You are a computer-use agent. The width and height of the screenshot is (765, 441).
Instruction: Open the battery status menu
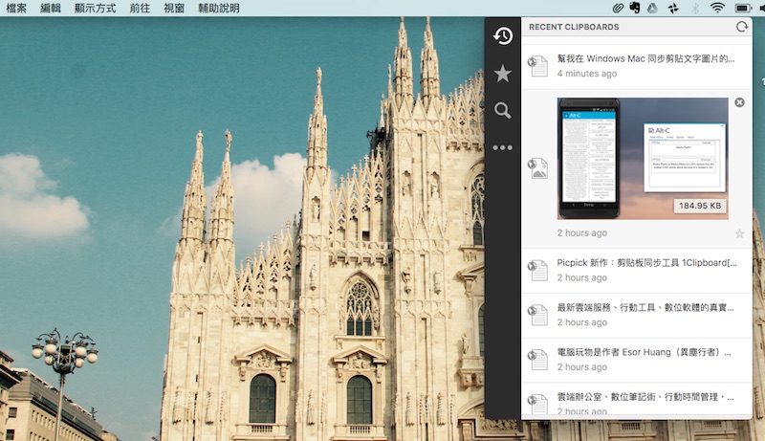pos(742,8)
